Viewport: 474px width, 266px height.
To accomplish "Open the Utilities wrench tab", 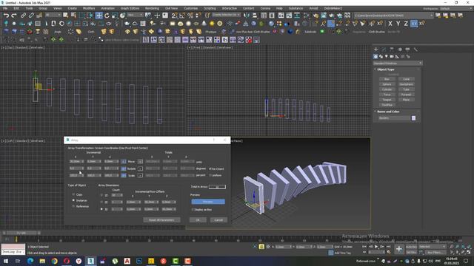I will coord(415,50).
